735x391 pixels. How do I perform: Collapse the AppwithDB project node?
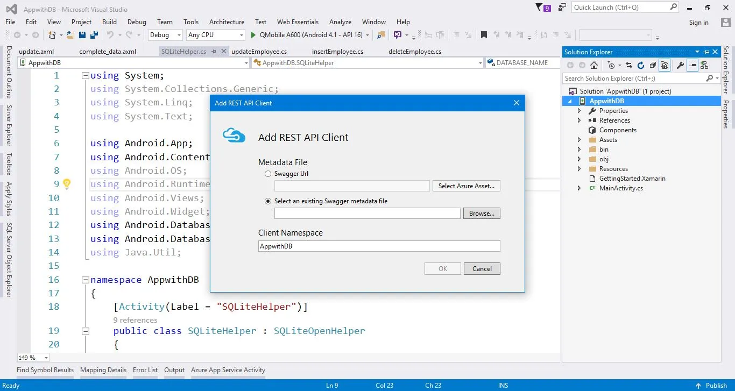pyautogui.click(x=570, y=101)
